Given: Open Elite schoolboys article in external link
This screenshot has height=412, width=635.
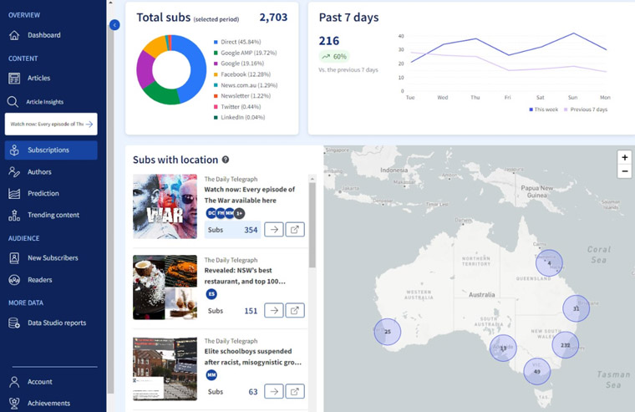Looking at the screenshot, I should tap(295, 391).
